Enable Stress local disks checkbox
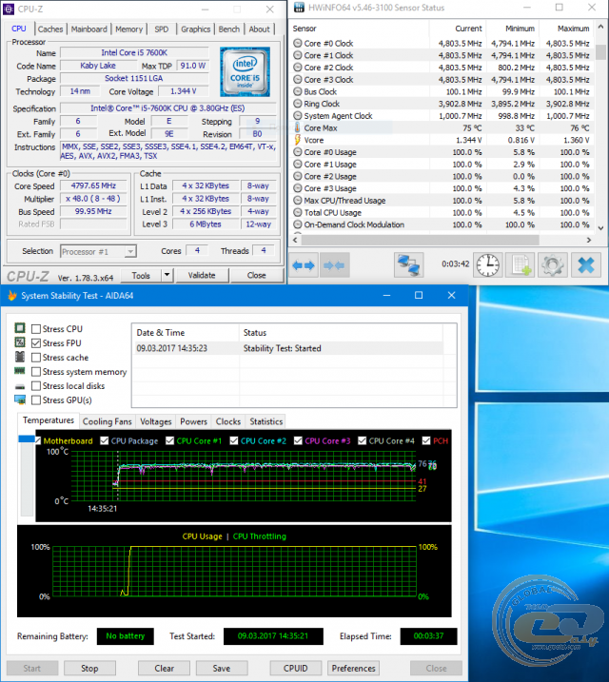609x682 pixels. [x=36, y=386]
